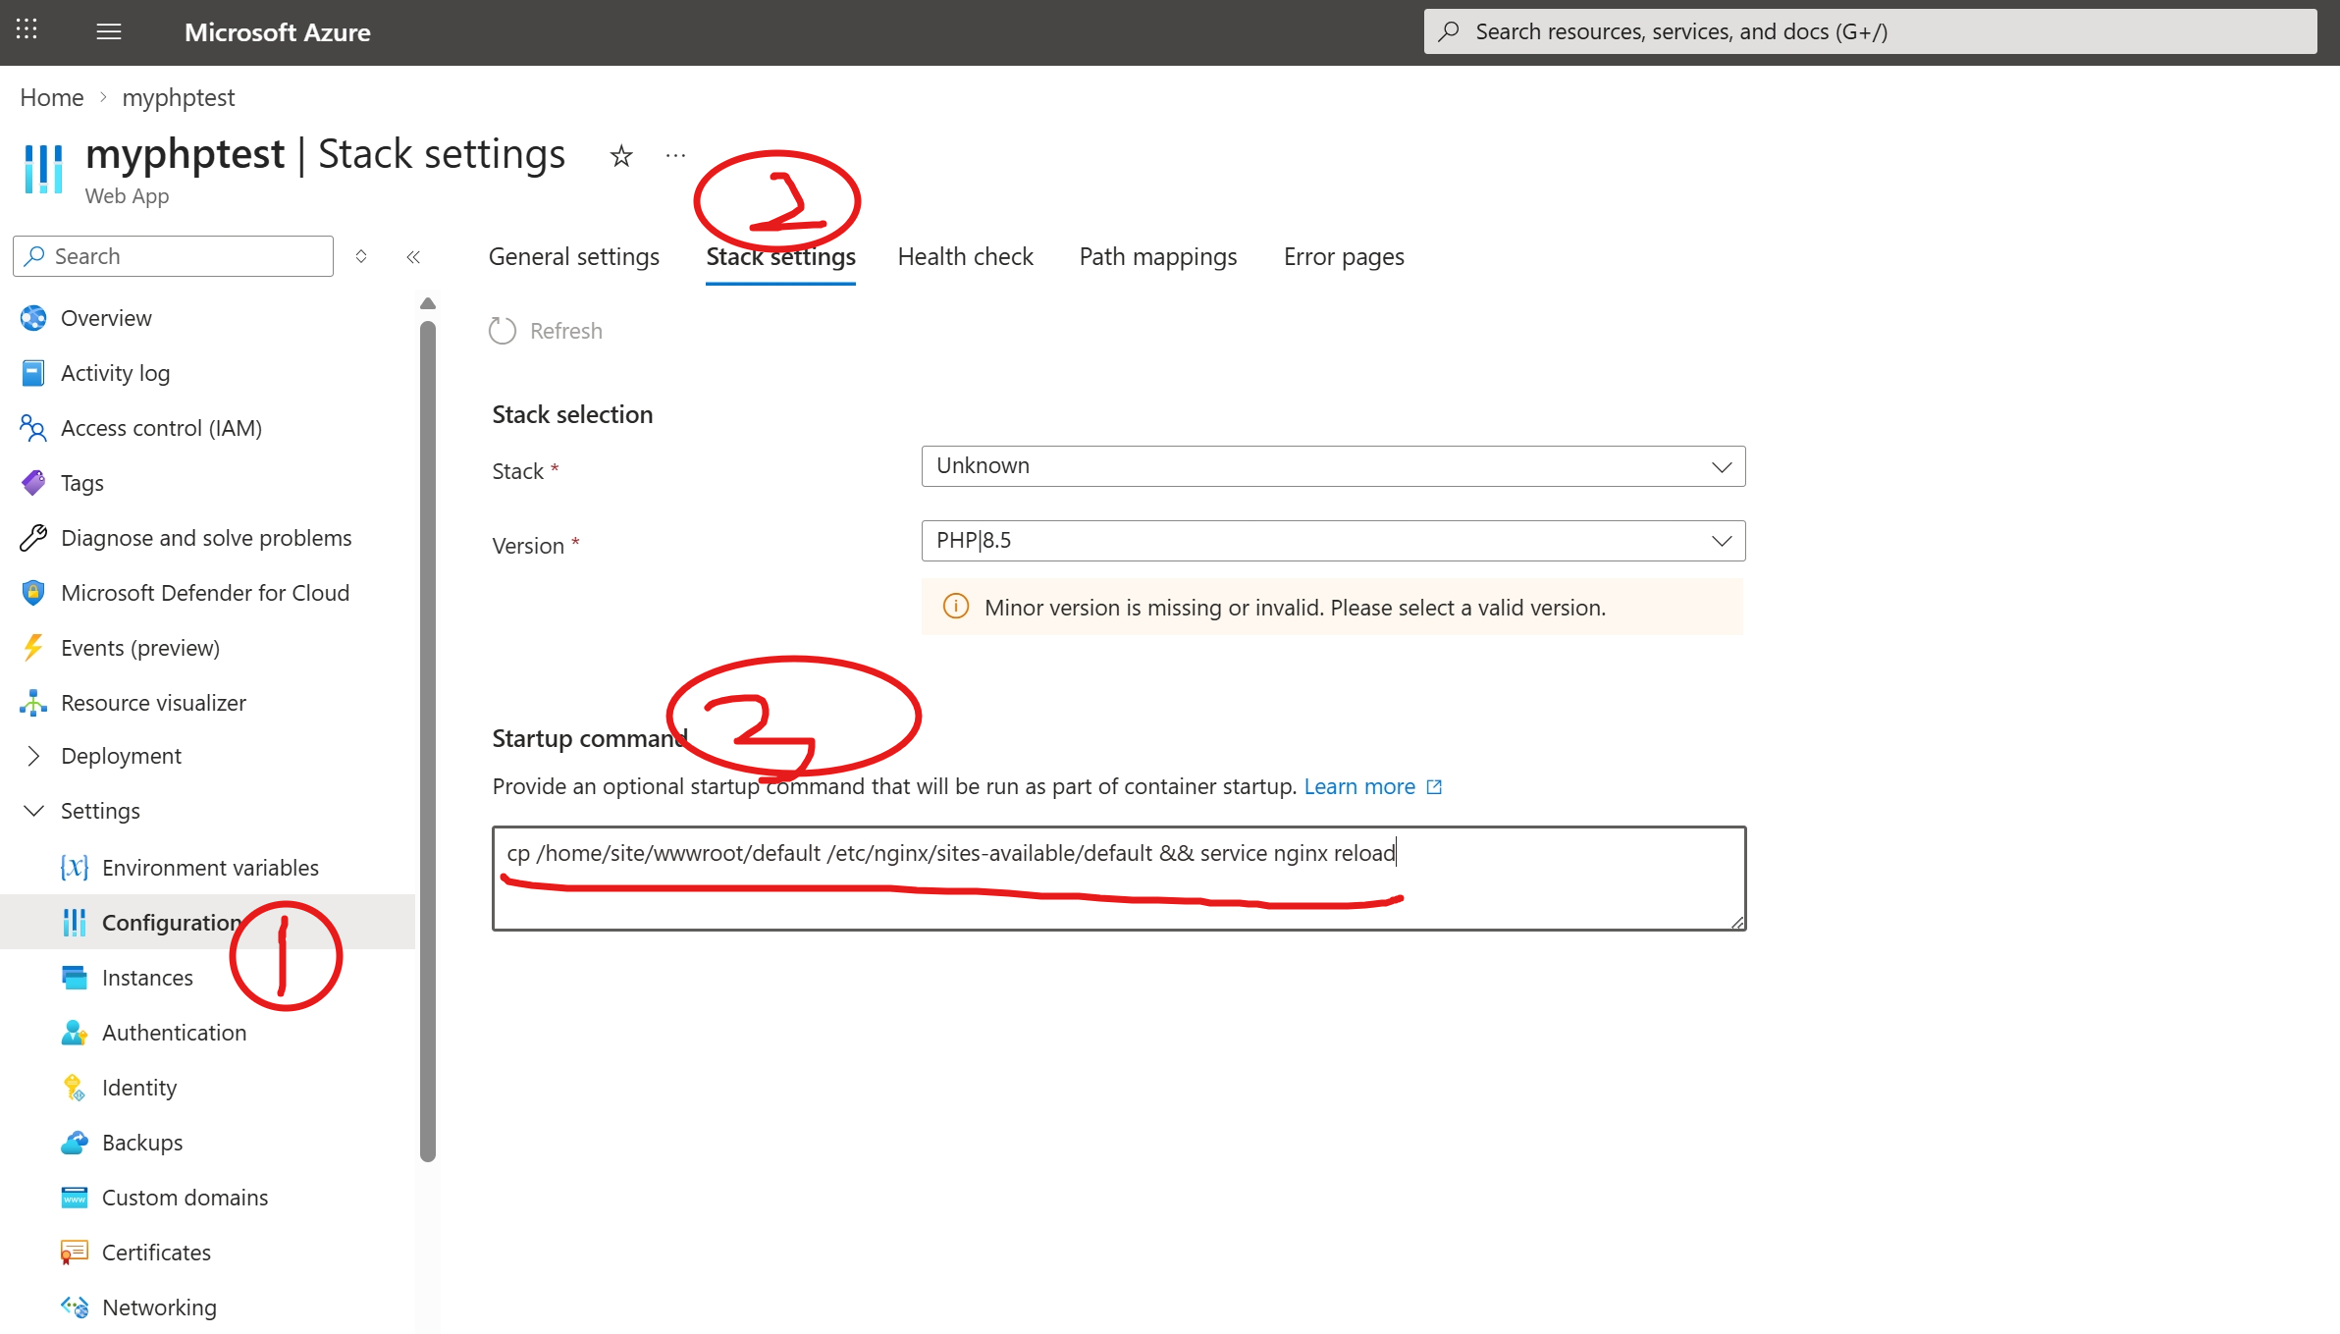Screen dimensions: 2340x1334
Task: Open the more options ellipsis icon
Action: 675,156
